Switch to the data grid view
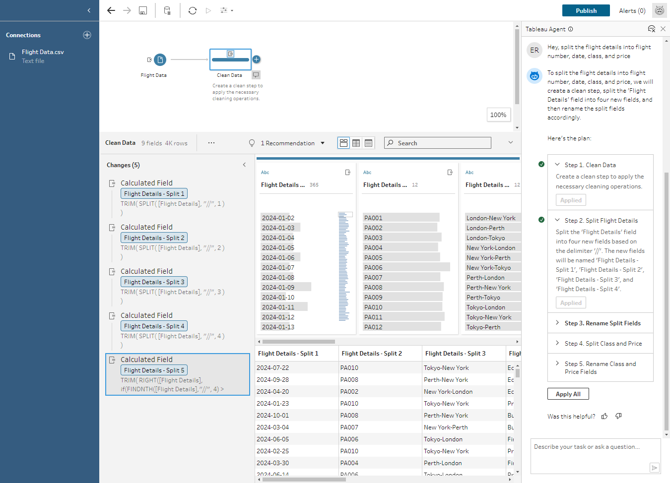 click(x=356, y=143)
